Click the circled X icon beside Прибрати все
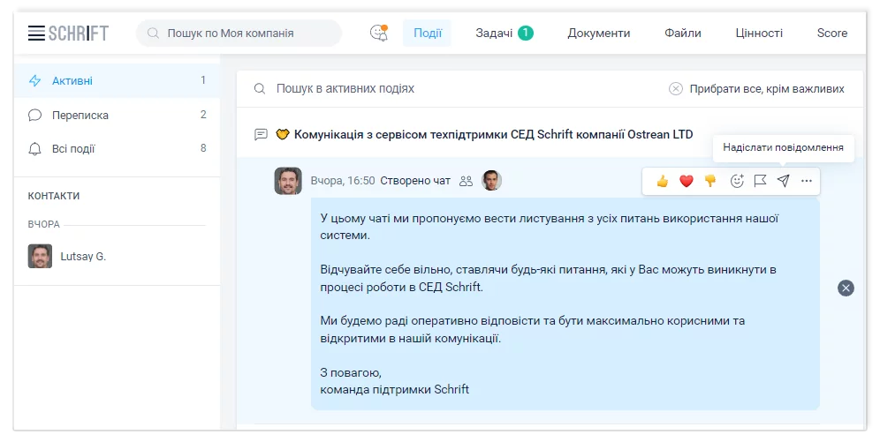The width and height of the screenshot is (880, 442). pos(676,88)
